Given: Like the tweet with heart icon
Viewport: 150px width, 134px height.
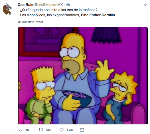Looking at the screenshot, I should [62, 130].
